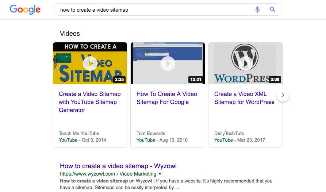The image size is (326, 192).
Task: Play the Video Sitemap YouTube Generator video
Action: click(x=90, y=64)
